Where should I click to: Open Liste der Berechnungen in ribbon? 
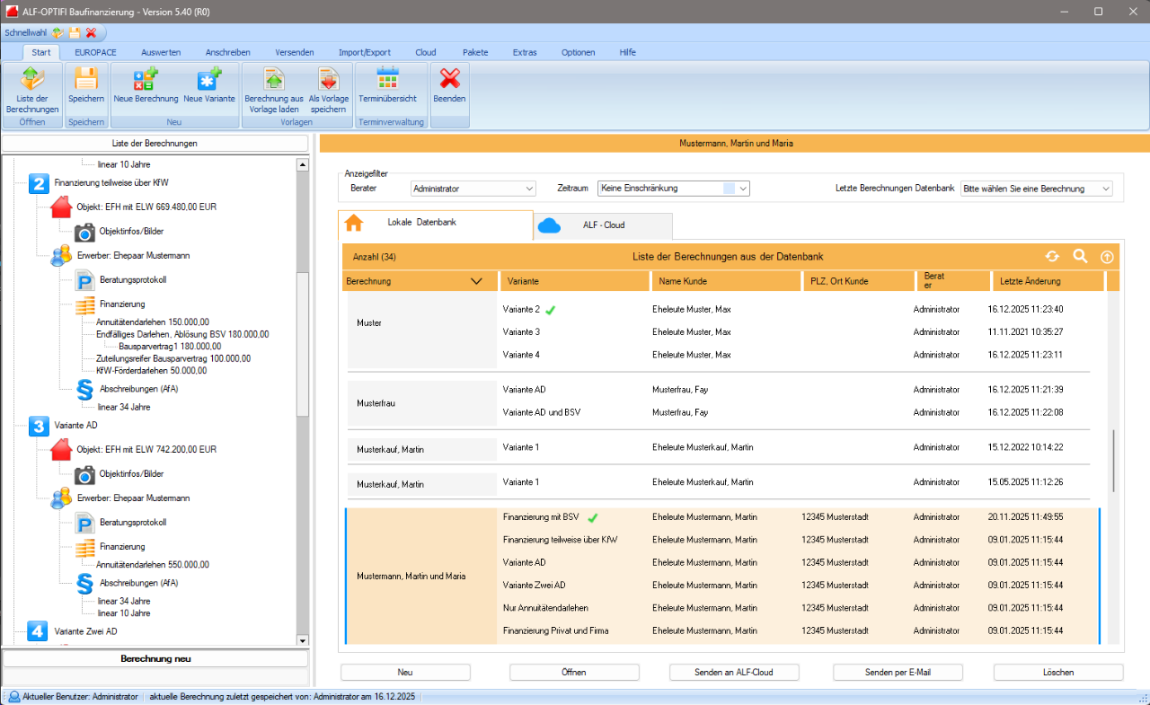32,89
